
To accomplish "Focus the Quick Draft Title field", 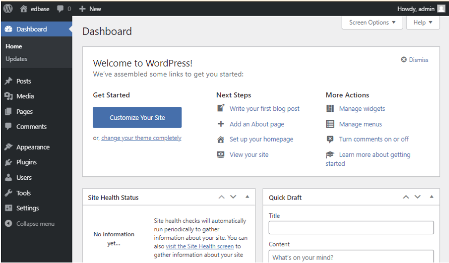I will pyautogui.click(x=351, y=228).
